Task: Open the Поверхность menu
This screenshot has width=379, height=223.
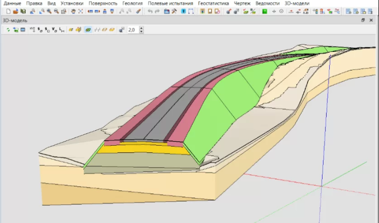Action: tap(103, 3)
